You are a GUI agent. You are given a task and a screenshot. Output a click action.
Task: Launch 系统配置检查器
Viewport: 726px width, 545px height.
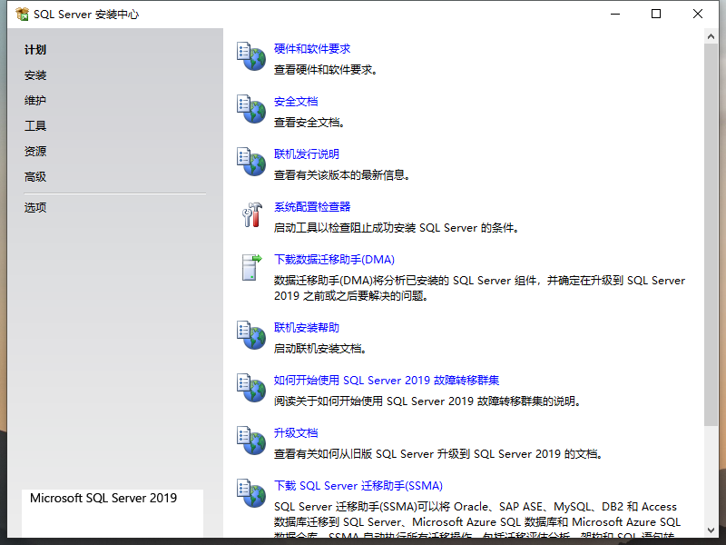point(312,207)
